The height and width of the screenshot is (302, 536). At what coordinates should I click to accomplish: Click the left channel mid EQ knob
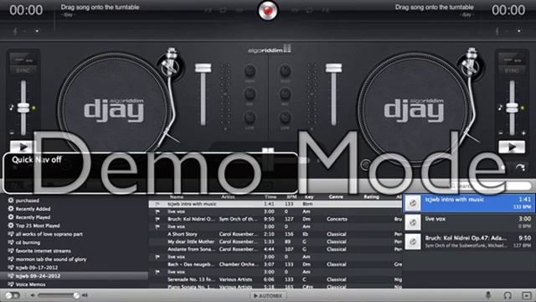250,94
